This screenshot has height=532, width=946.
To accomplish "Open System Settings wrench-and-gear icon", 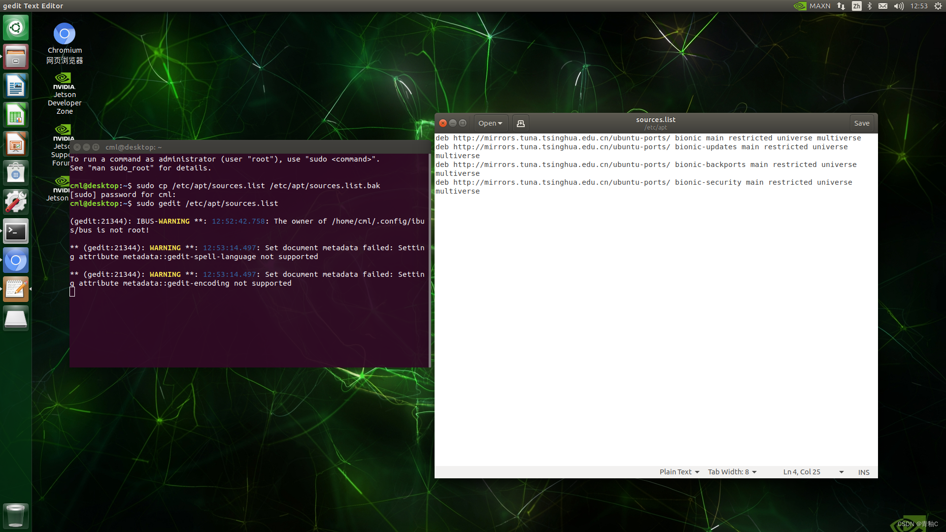I will [x=16, y=202].
